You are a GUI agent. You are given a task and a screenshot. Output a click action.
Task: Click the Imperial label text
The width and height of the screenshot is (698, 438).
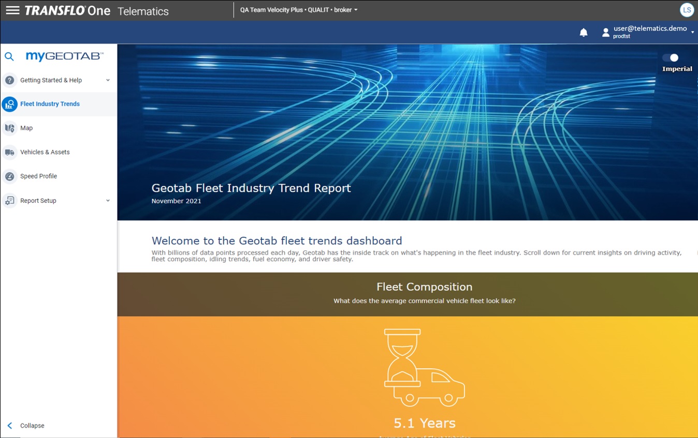(677, 69)
